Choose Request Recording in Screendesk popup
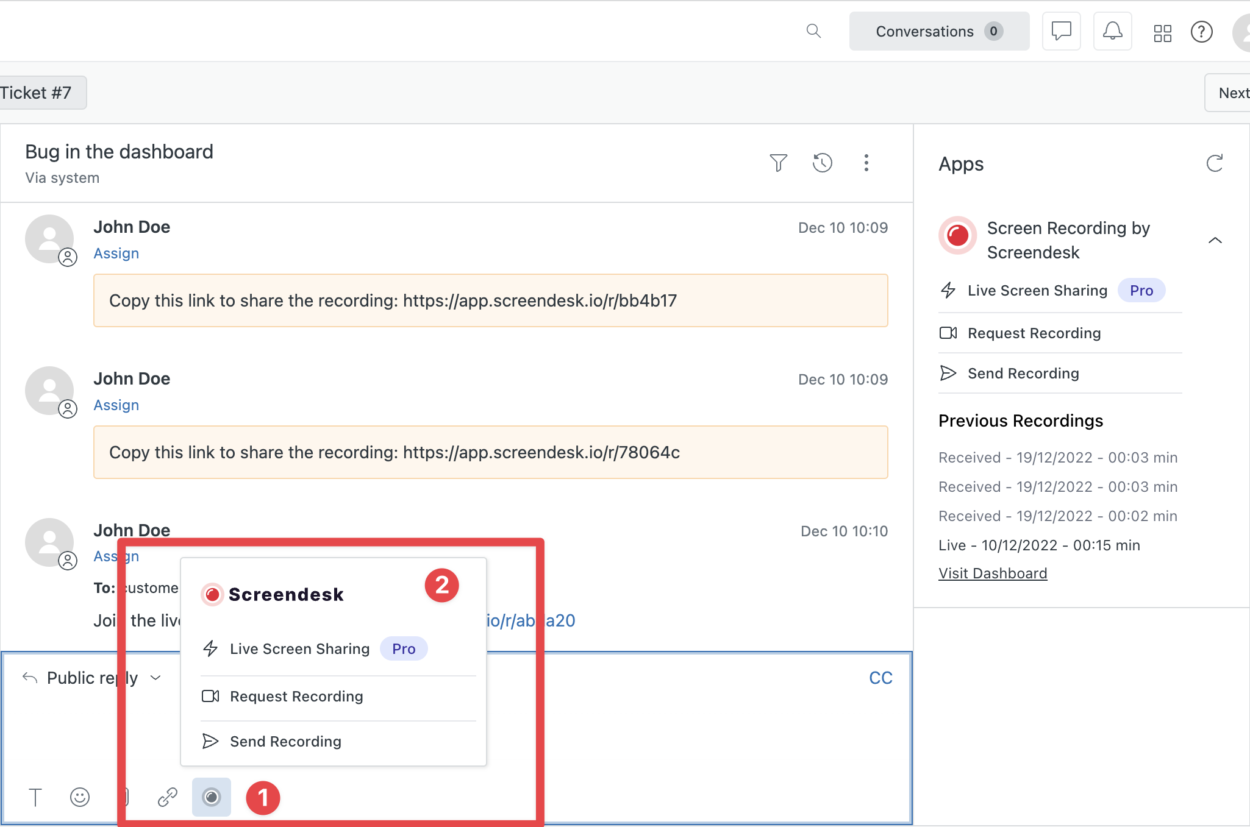This screenshot has width=1250, height=827. 296,697
